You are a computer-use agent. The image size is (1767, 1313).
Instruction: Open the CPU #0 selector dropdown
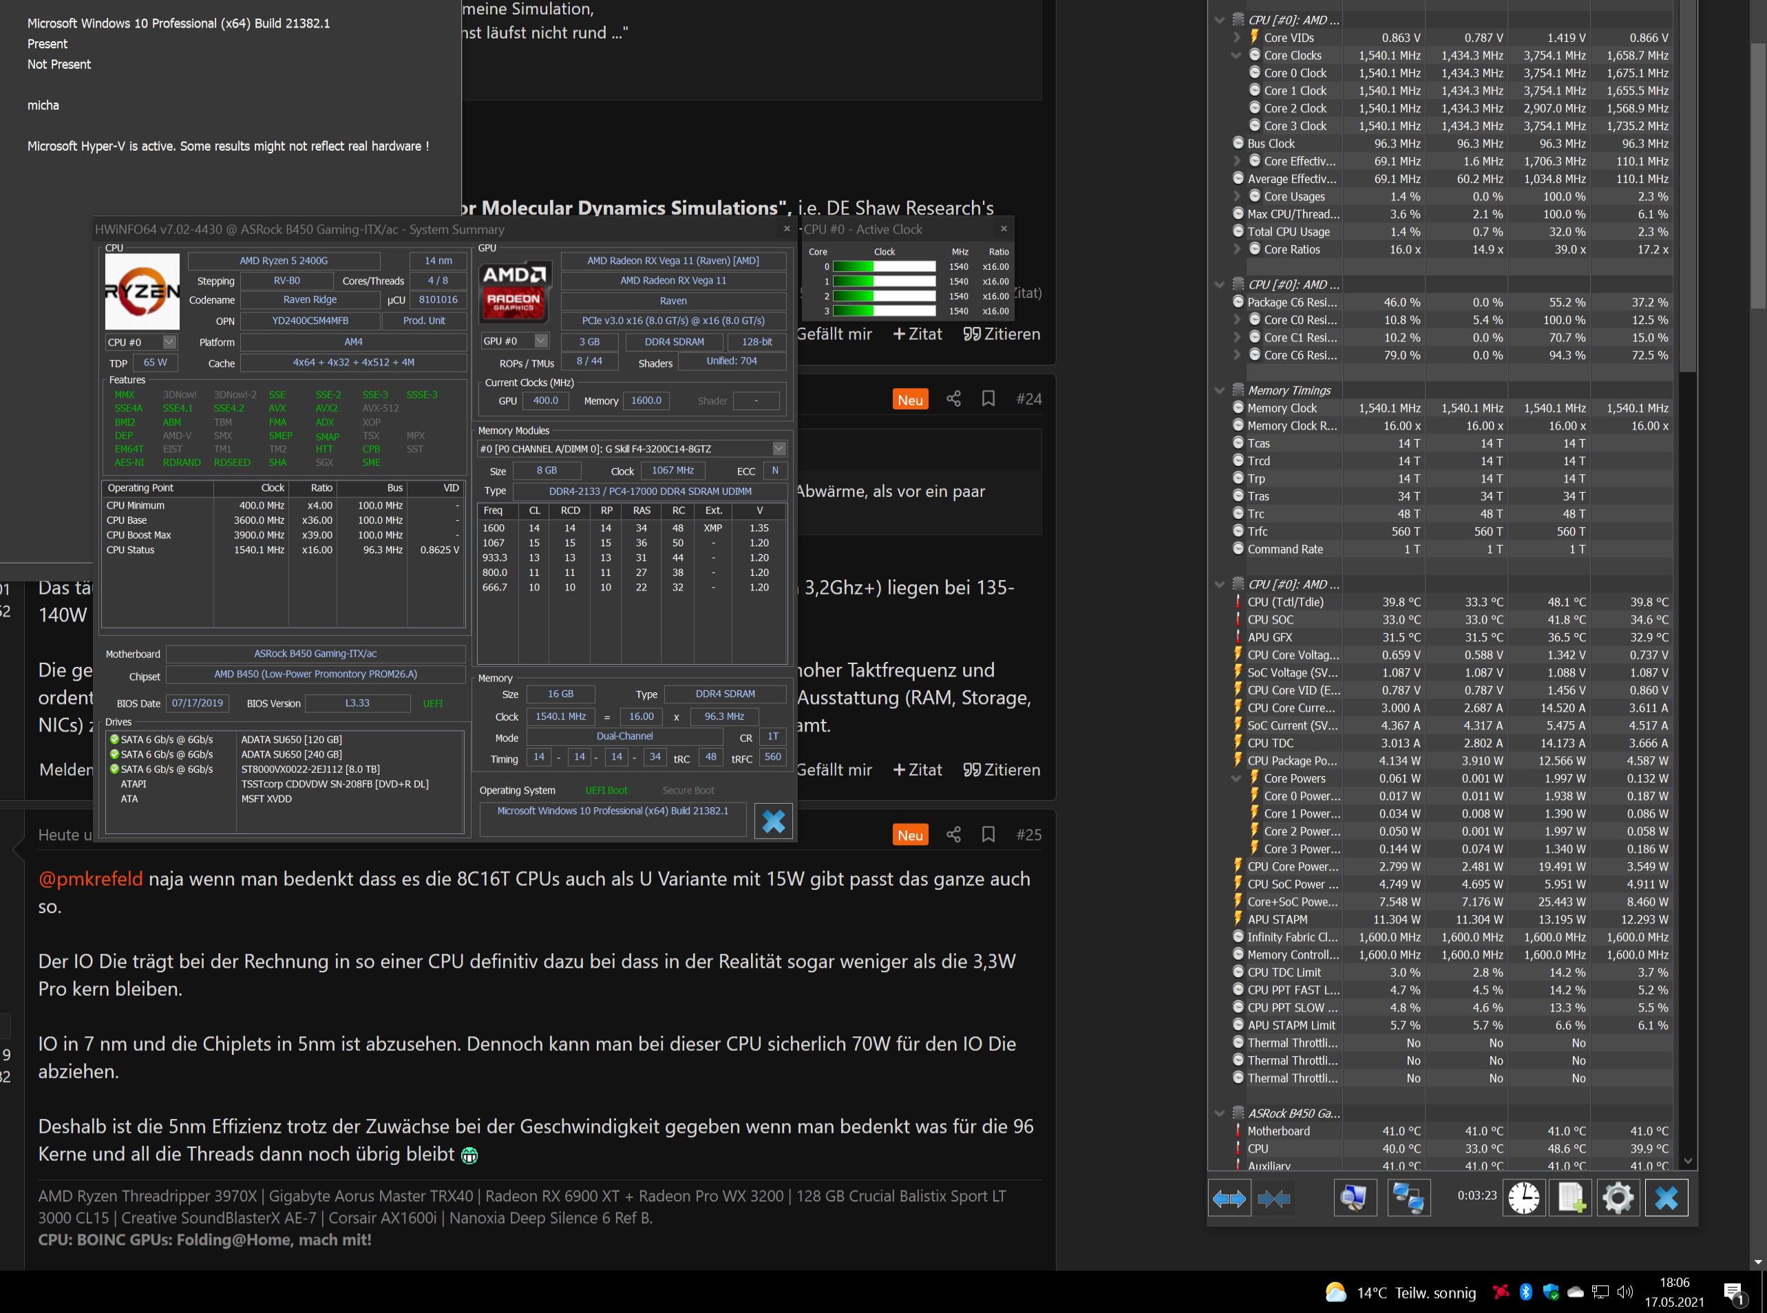[169, 342]
